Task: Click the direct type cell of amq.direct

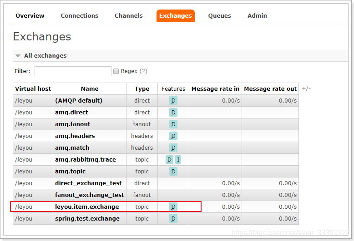Action: click(142, 113)
